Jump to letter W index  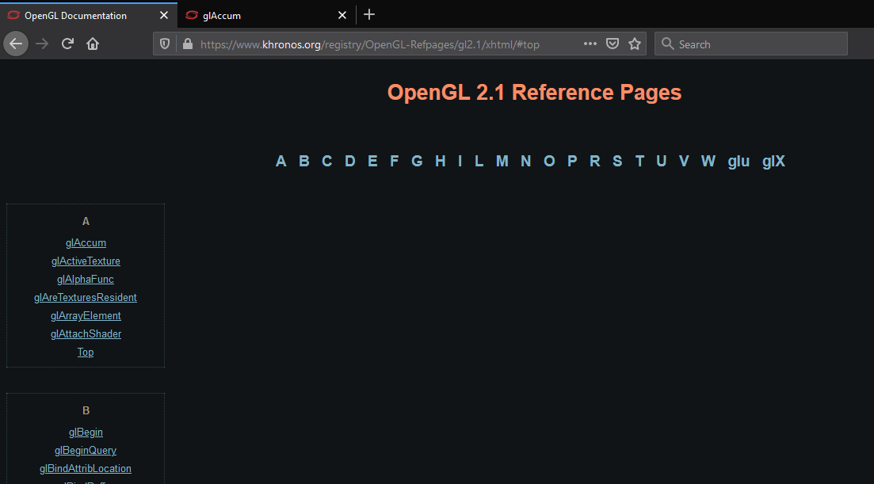708,161
